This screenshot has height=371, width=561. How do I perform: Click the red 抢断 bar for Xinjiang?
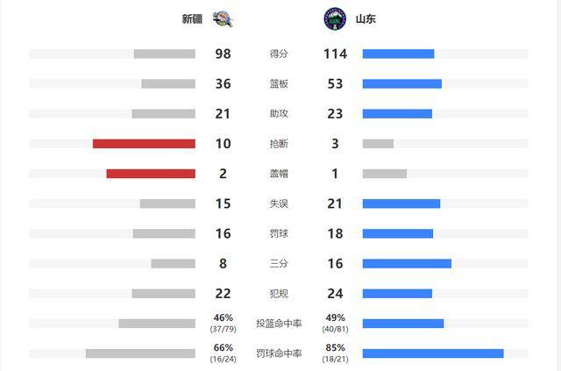click(x=144, y=144)
